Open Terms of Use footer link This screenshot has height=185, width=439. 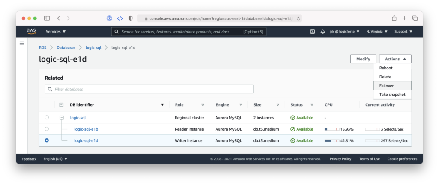pyautogui.click(x=370, y=159)
